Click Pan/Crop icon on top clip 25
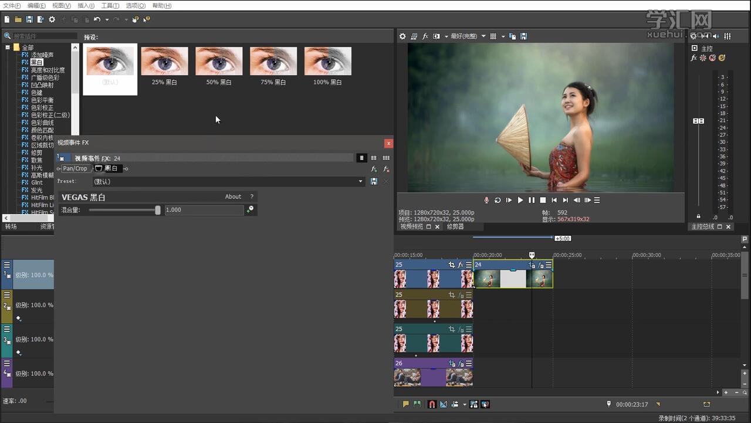Viewport: 751px width, 423px height. pyautogui.click(x=452, y=265)
